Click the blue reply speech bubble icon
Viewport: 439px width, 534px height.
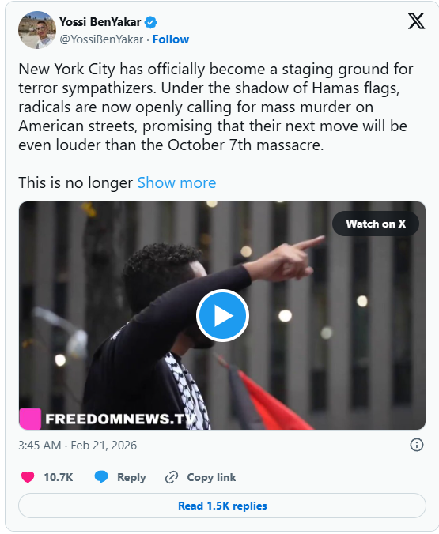click(101, 477)
